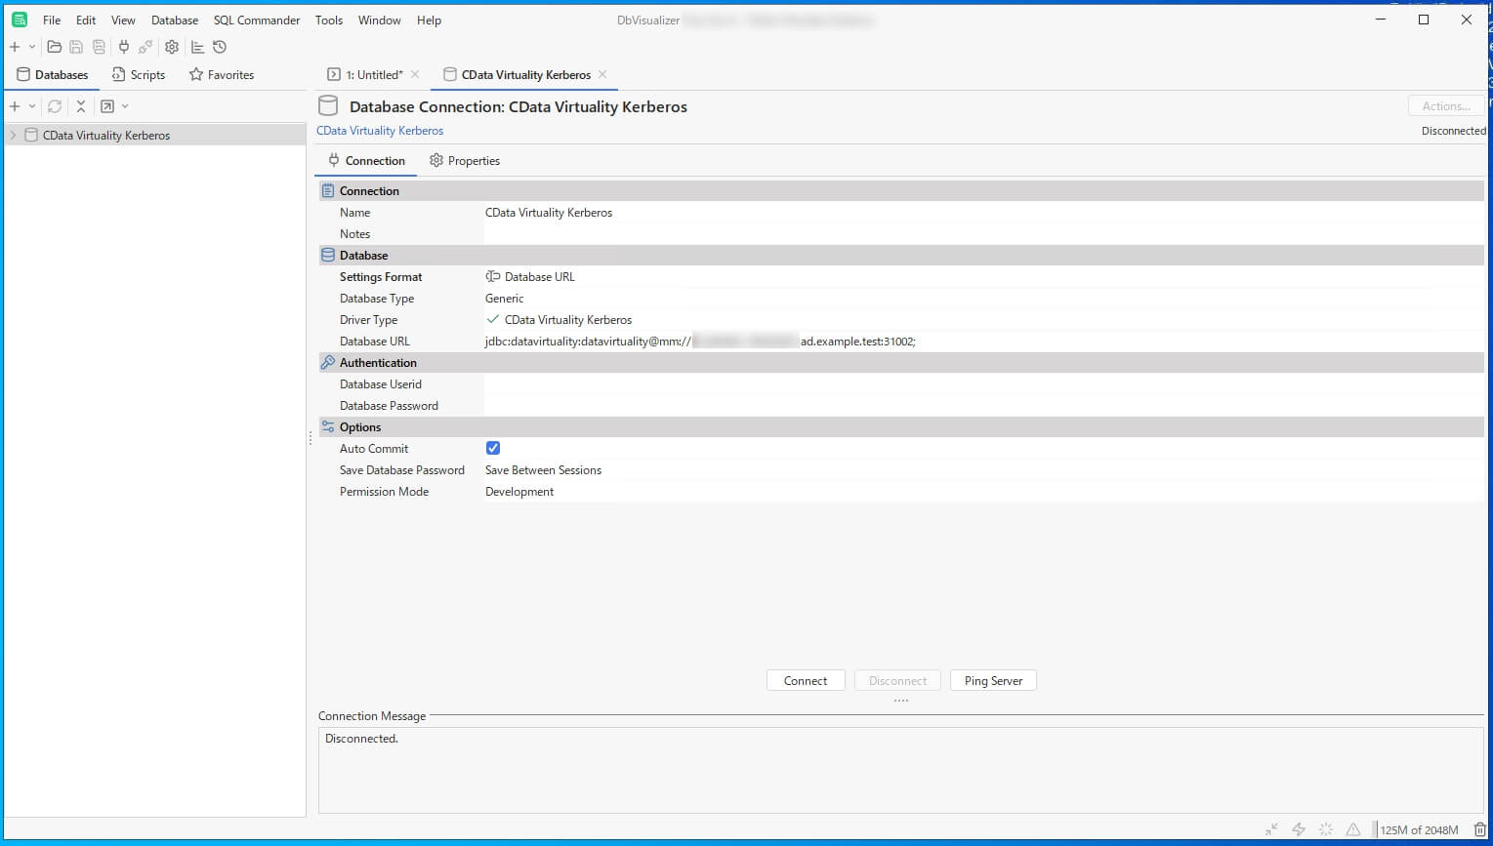Open the dropdown beside the Databases panel plus button
Screen dimensions: 1493x846
[32, 106]
